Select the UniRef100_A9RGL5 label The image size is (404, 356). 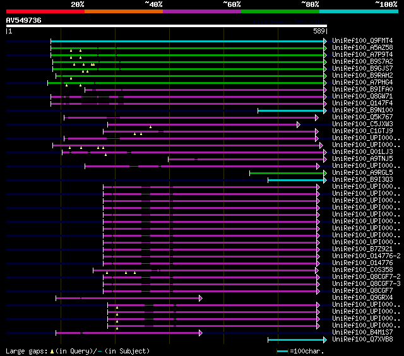(x=362, y=173)
